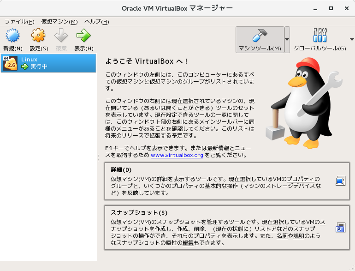Click the 詳細(D) details tool icon

click(x=340, y=181)
